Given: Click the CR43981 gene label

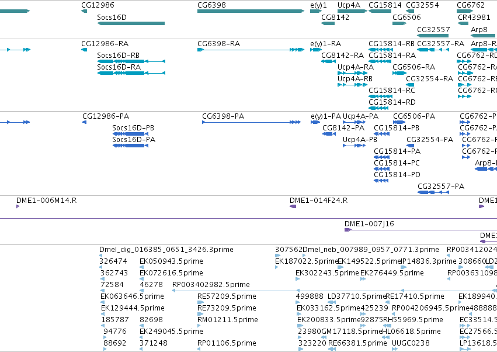Looking at the screenshot, I should [x=474, y=17].
